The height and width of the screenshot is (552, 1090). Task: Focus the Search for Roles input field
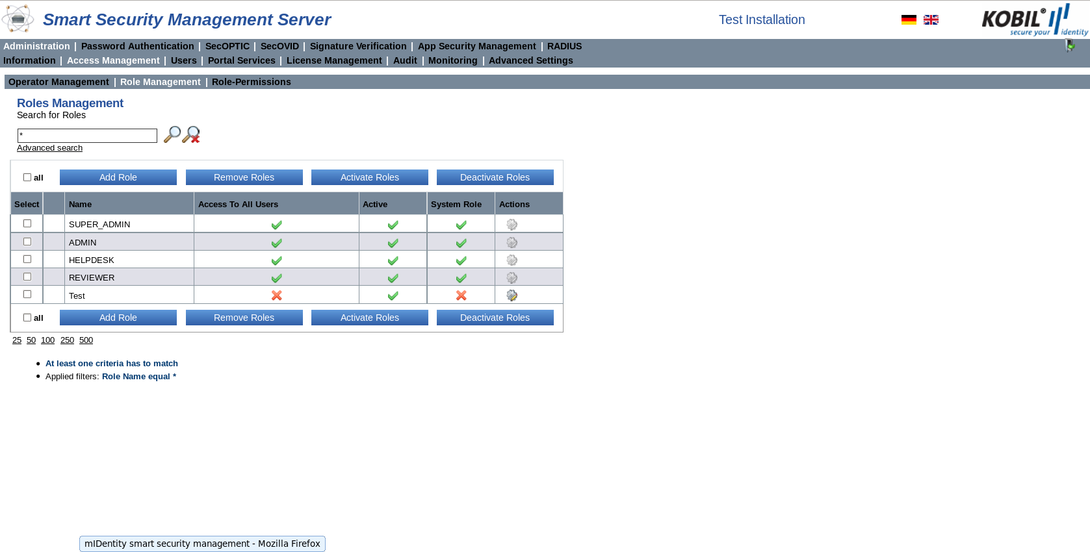pyautogui.click(x=87, y=136)
